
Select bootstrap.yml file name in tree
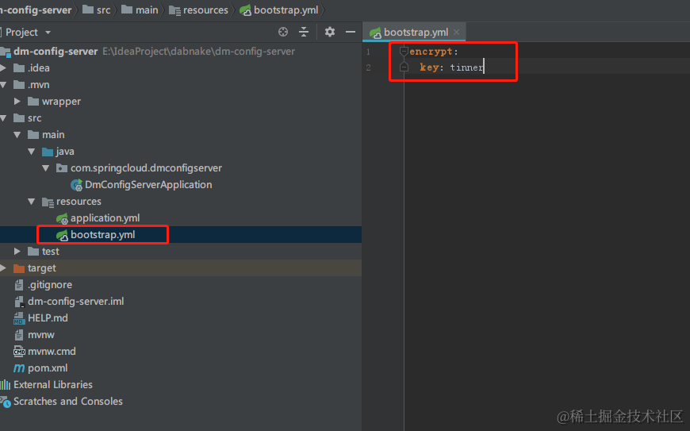102,235
